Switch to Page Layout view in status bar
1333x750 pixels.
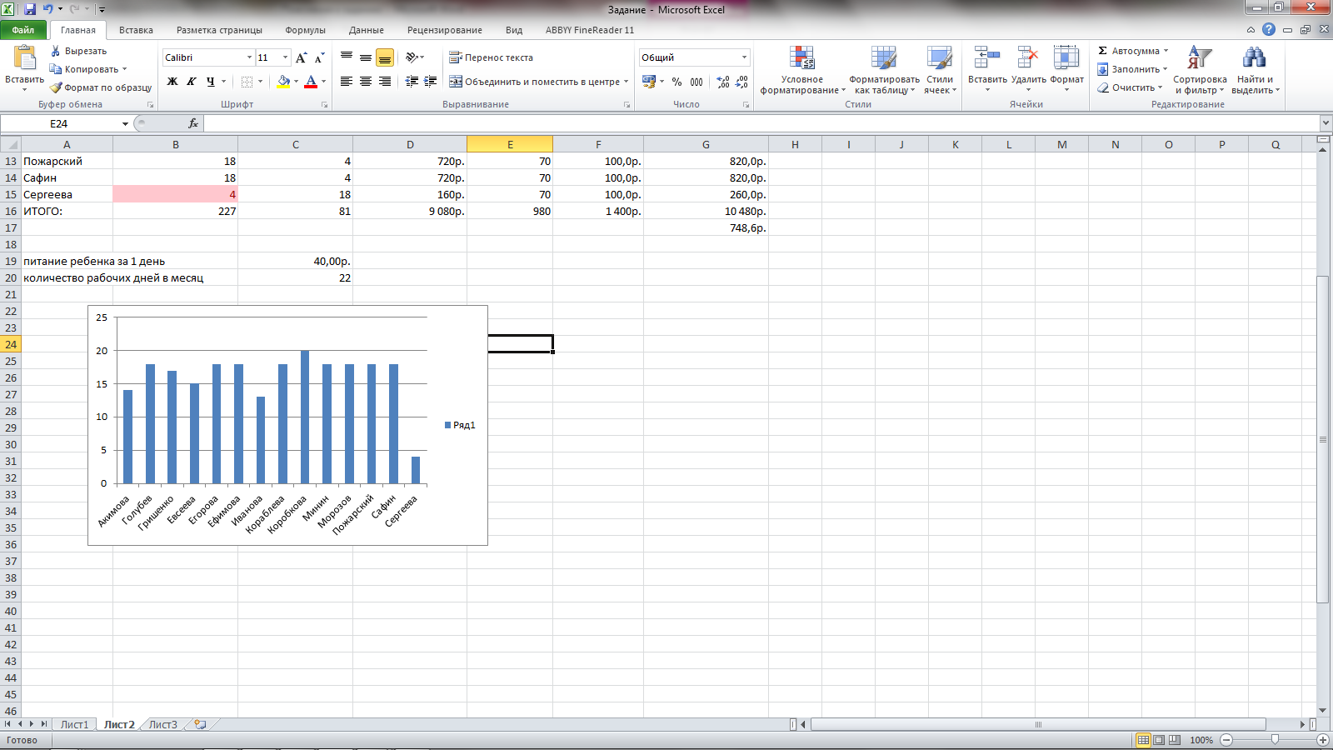(1159, 740)
